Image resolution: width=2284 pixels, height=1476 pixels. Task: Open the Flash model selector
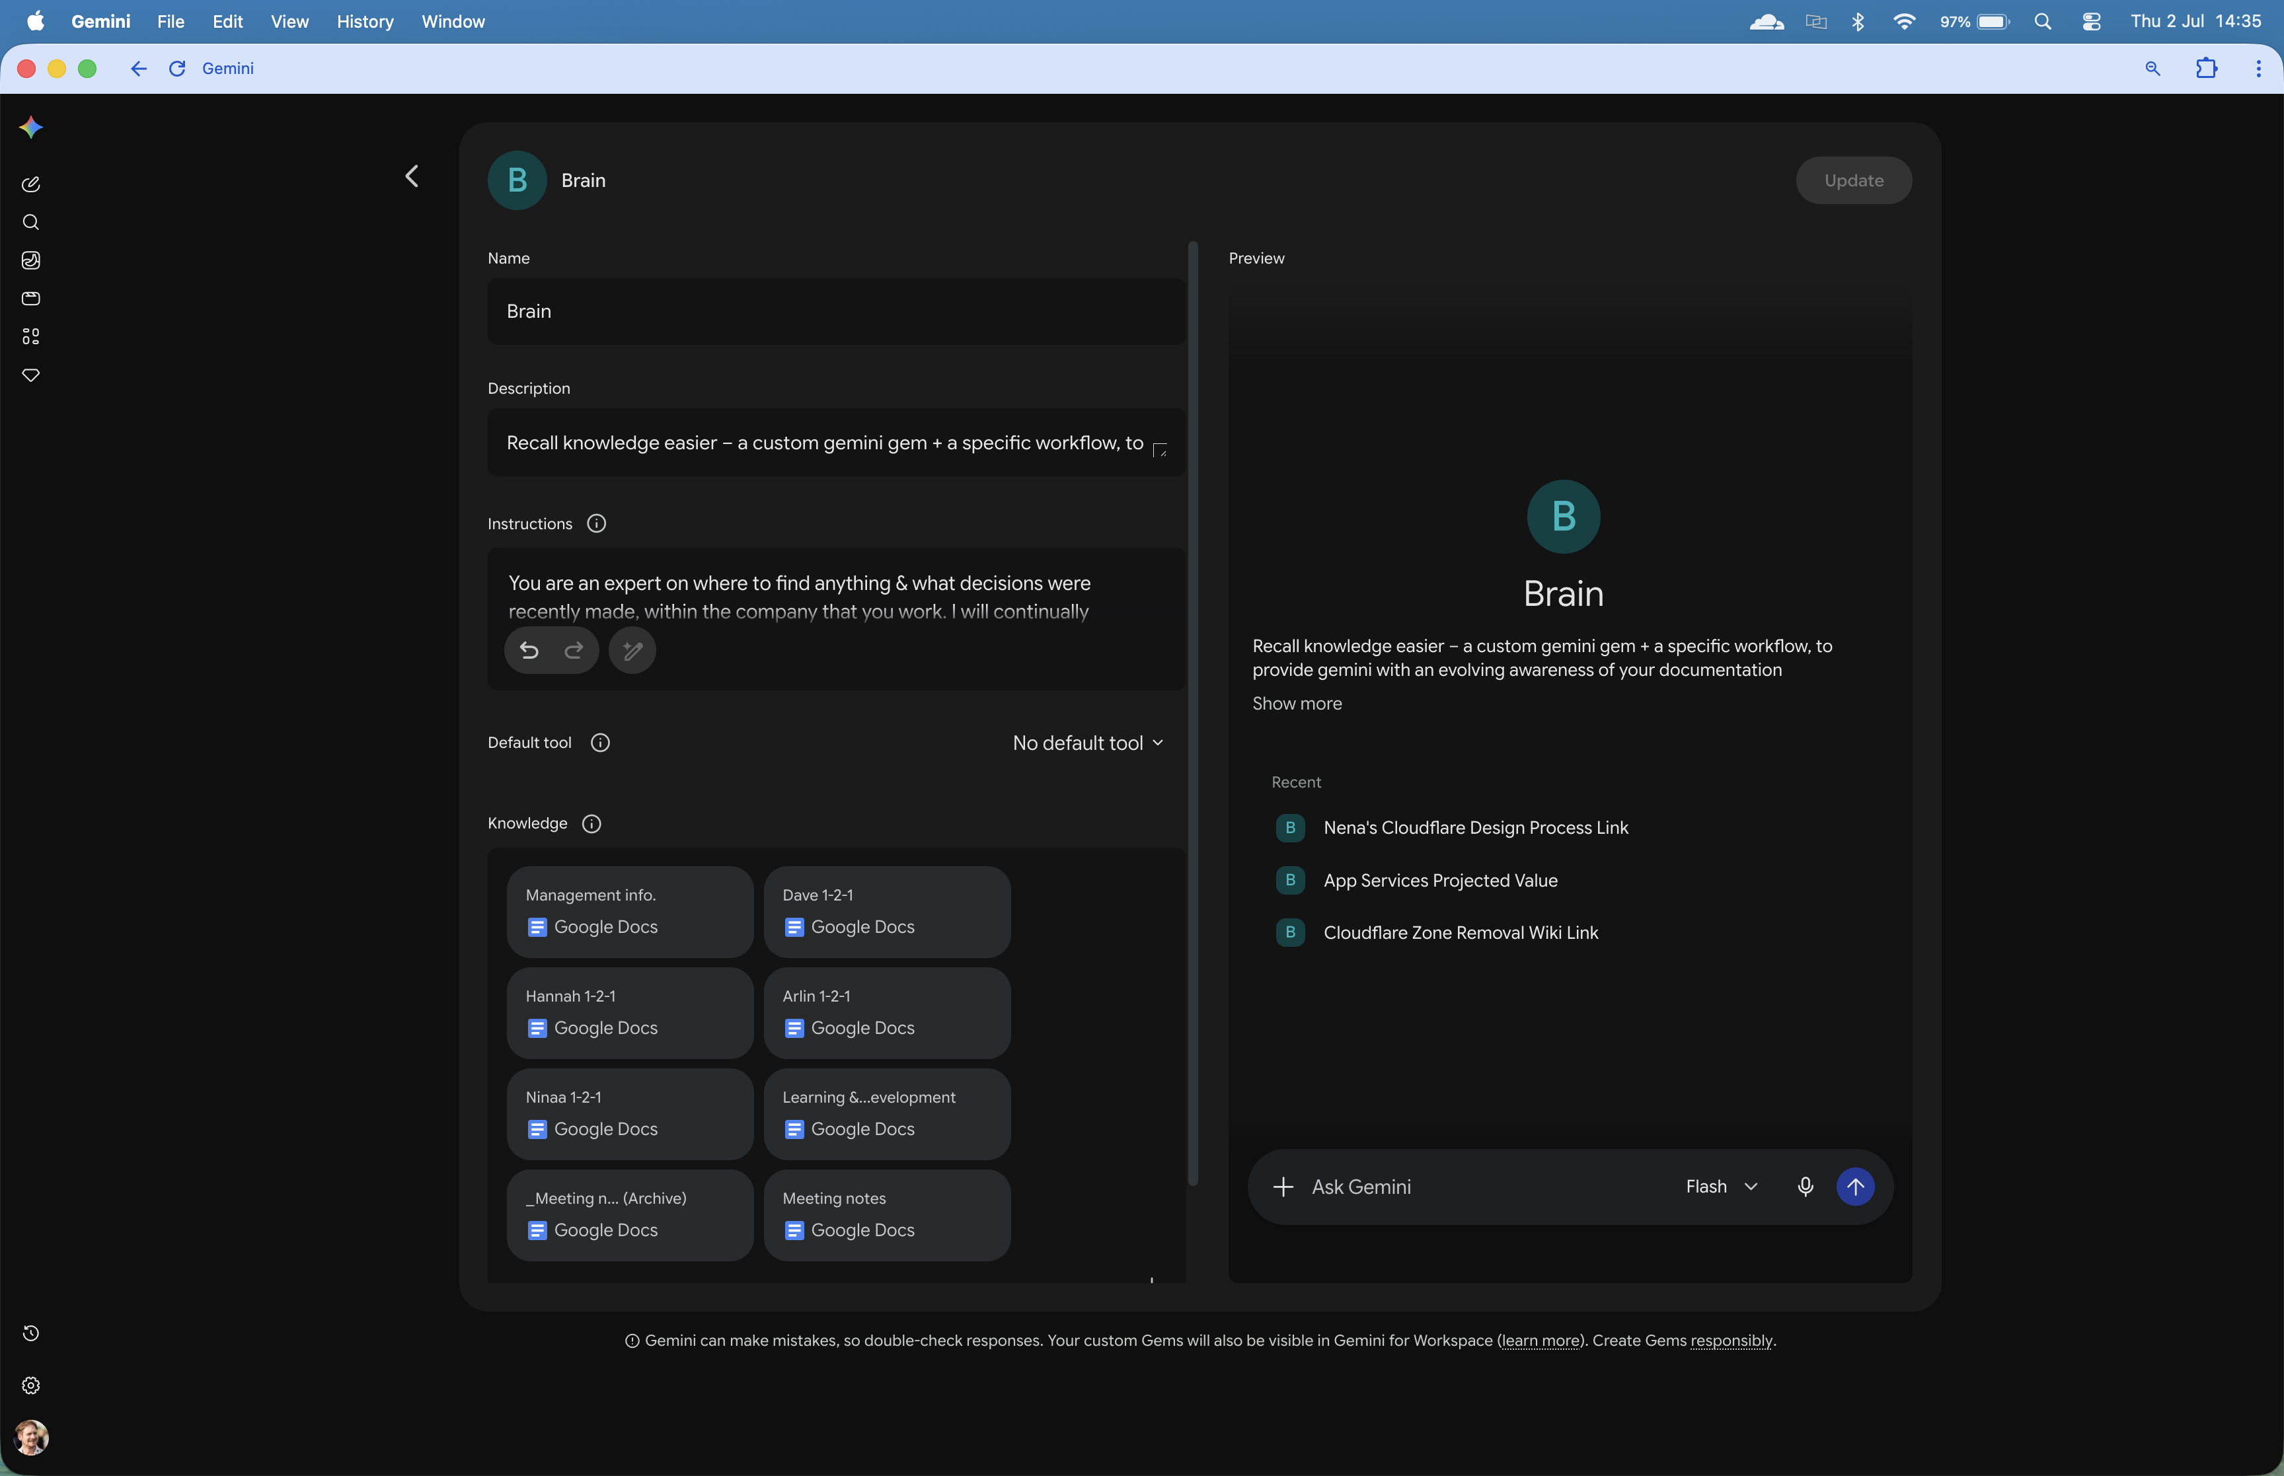click(x=1722, y=1187)
